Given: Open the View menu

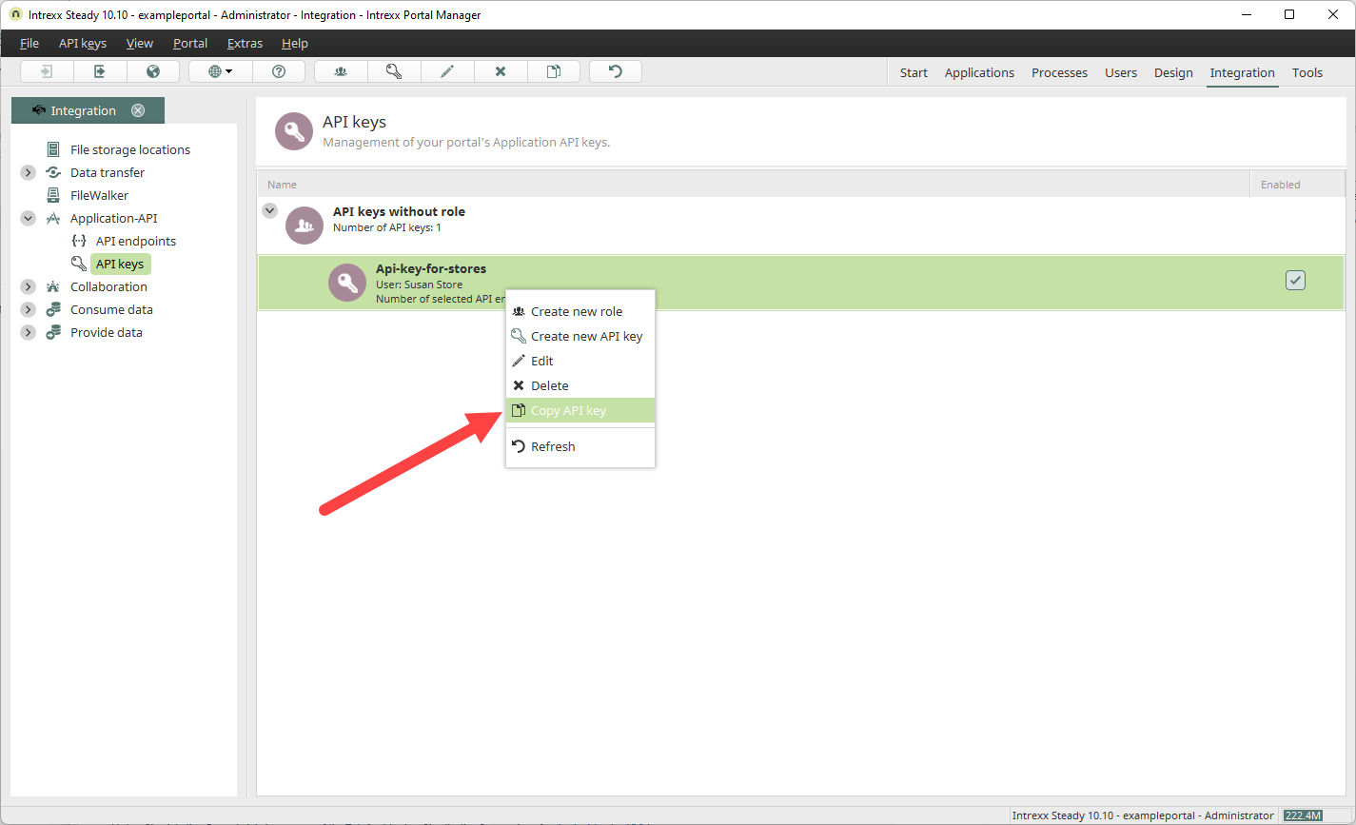Looking at the screenshot, I should point(140,43).
